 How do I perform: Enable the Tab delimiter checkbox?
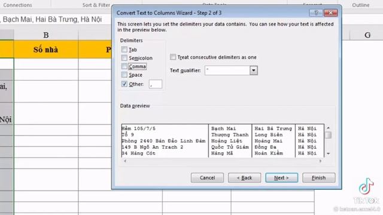coord(124,50)
